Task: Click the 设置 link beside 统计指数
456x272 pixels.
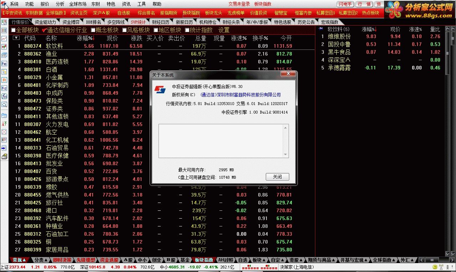Action: (x=224, y=30)
